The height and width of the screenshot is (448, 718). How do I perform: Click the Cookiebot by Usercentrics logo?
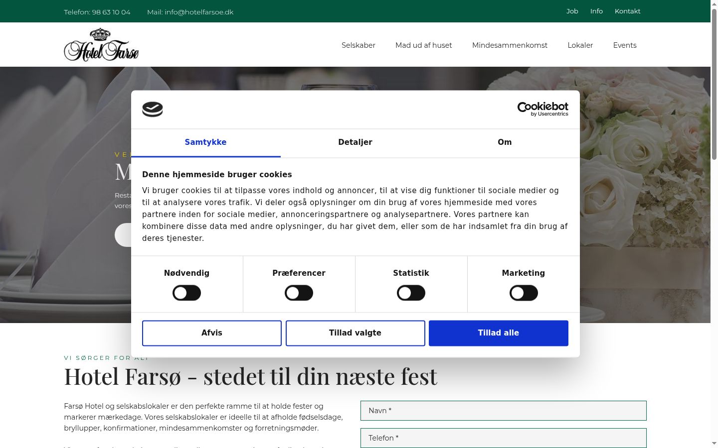542,109
